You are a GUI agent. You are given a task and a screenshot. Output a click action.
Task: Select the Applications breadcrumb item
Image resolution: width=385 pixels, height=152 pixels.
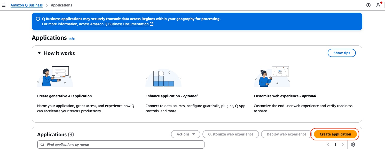[61, 5]
